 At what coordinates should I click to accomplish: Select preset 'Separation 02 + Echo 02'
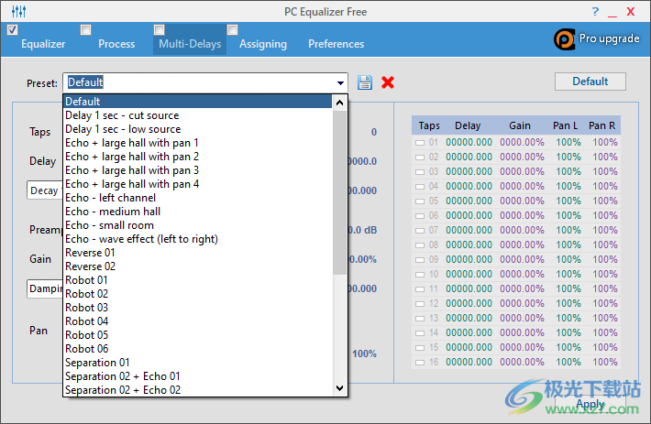[198, 389]
